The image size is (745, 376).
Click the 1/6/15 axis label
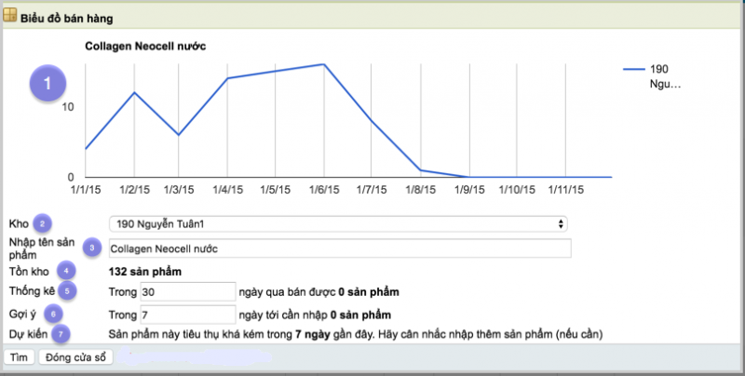(x=324, y=190)
